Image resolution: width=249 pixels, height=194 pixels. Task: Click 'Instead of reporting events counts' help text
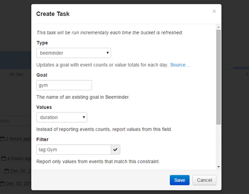[104, 129]
